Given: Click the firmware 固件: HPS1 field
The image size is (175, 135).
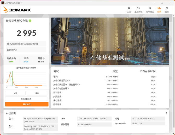Looking at the screenshot, I should point(26,50).
